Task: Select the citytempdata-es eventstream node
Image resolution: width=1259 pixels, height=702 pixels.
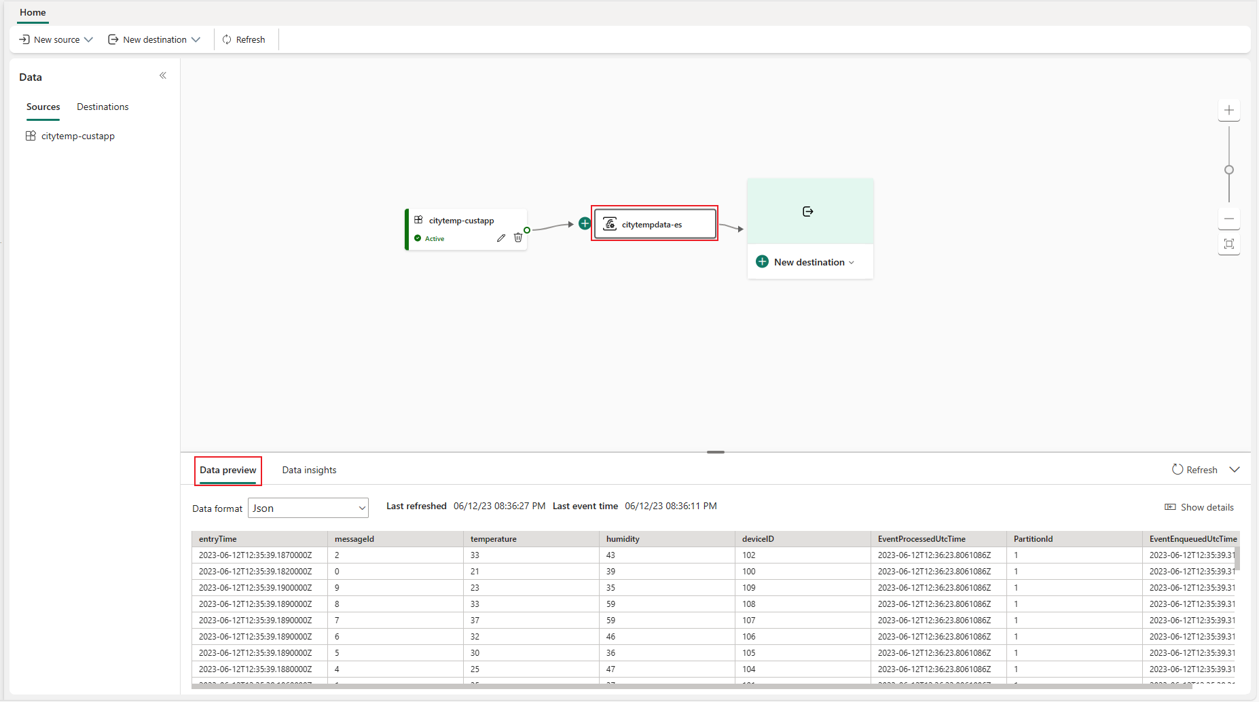Action: 655,224
